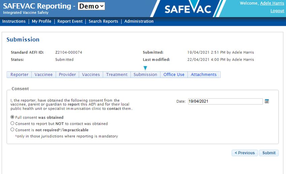286x174 pixels.
Task: Open the Attachments tab
Action: pos(204,75)
